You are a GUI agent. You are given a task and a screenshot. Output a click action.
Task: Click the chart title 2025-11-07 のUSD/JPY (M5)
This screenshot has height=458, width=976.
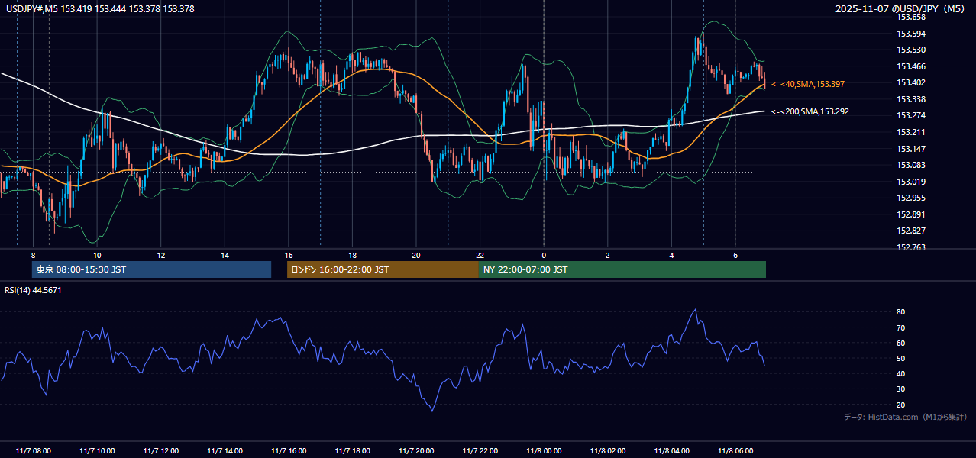point(901,8)
